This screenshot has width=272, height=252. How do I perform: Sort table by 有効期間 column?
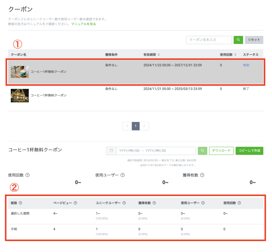[159, 55]
